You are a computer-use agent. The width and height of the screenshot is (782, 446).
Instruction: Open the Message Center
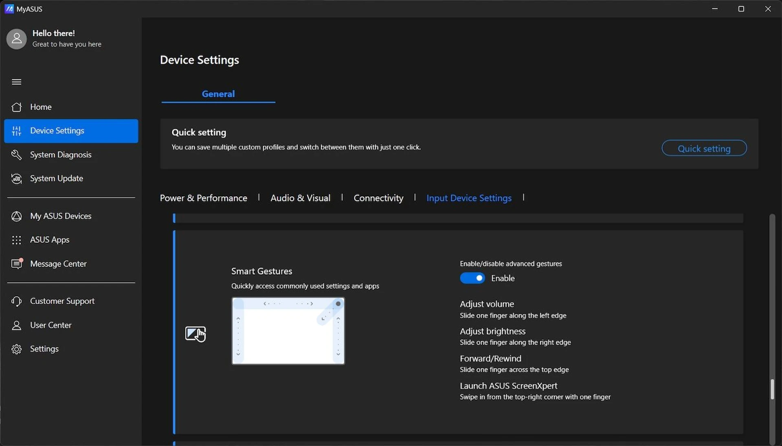click(x=71, y=264)
